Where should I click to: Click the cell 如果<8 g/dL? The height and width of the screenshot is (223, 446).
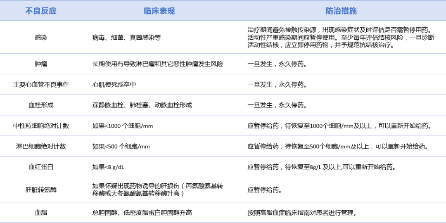(x=108, y=167)
